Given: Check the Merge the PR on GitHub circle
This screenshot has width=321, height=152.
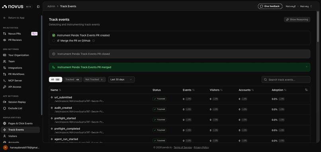Looking at the screenshot, I should pos(54,40).
